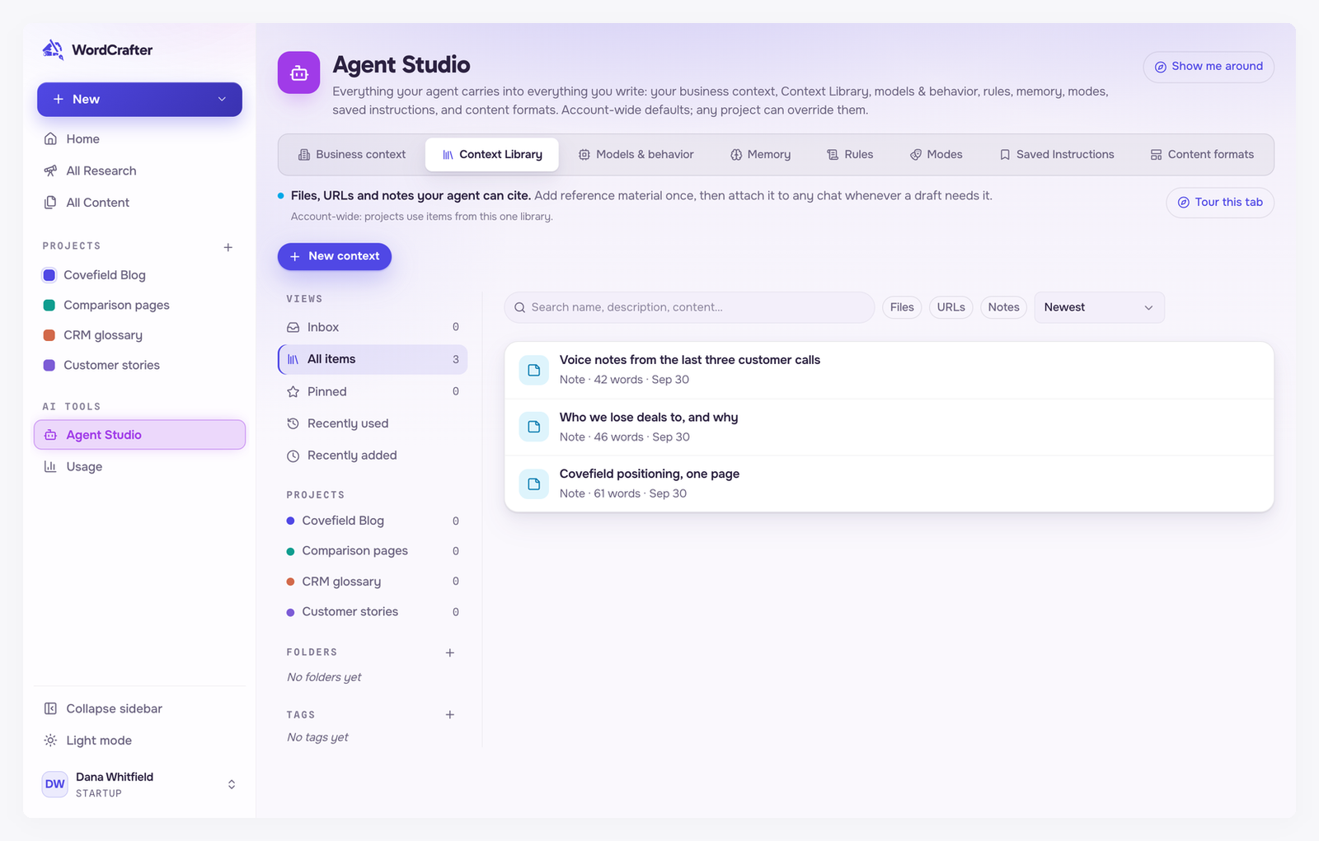Switch to Business context tab
This screenshot has width=1319, height=841.
[352, 155]
